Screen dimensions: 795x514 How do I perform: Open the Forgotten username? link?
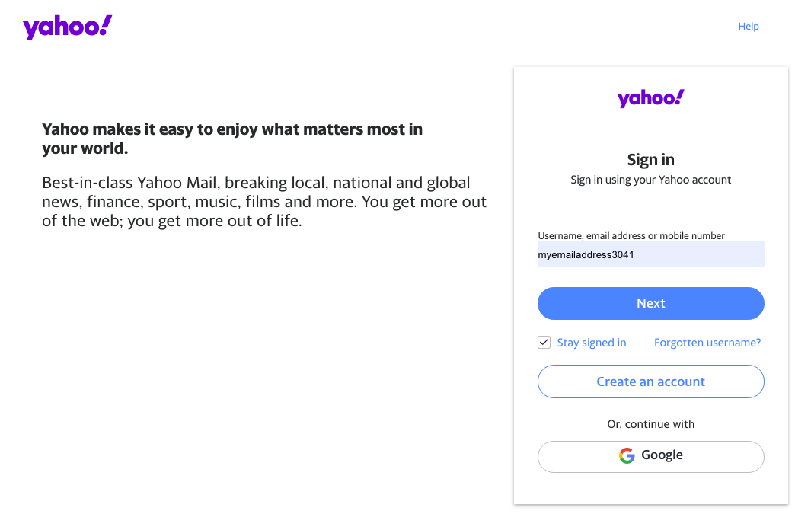[x=707, y=343]
